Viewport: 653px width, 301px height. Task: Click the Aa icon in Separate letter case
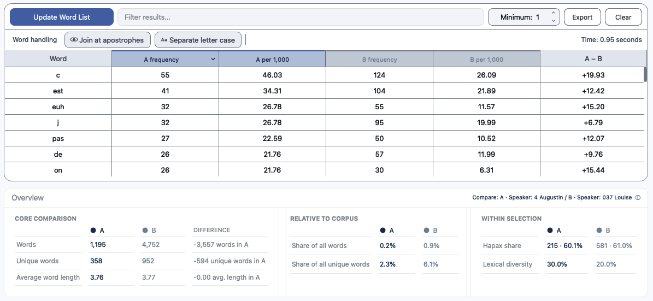[164, 40]
